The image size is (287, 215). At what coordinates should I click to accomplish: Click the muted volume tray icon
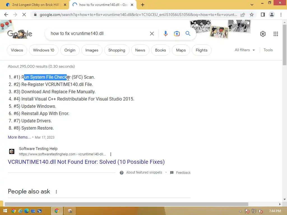point(260,211)
